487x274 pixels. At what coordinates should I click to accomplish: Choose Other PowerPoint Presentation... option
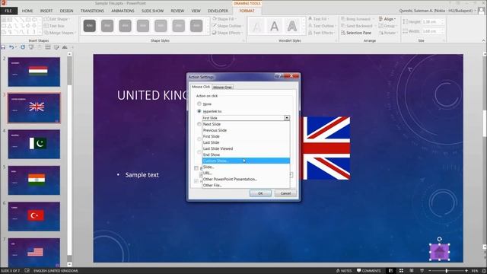(x=246, y=179)
